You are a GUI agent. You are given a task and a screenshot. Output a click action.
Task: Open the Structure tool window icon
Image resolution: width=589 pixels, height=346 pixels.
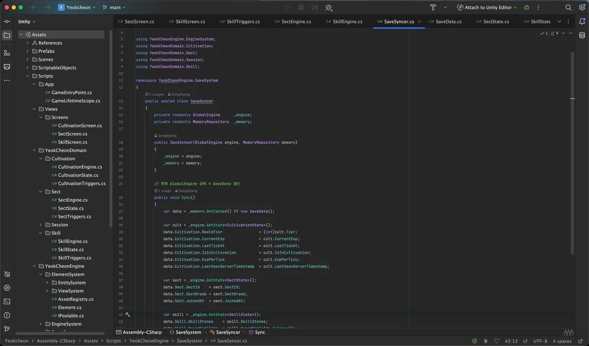click(7, 53)
